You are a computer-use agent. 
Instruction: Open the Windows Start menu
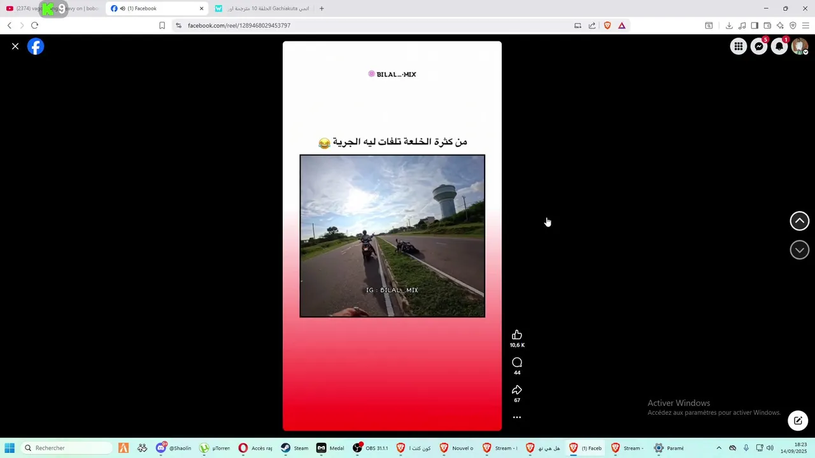pyautogui.click(x=10, y=448)
